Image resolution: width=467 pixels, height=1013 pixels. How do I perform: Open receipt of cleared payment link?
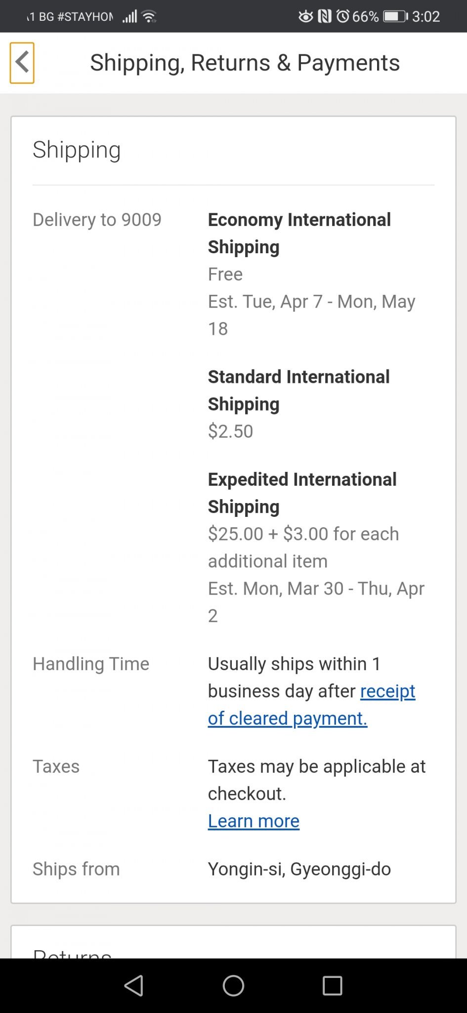click(311, 704)
